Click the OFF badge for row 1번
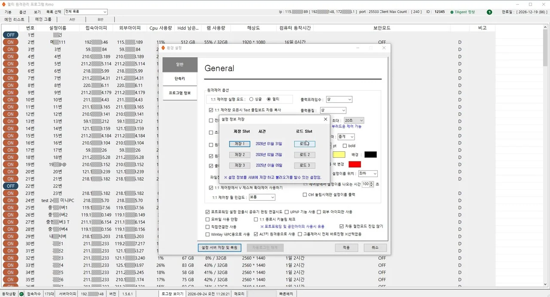 10,35
